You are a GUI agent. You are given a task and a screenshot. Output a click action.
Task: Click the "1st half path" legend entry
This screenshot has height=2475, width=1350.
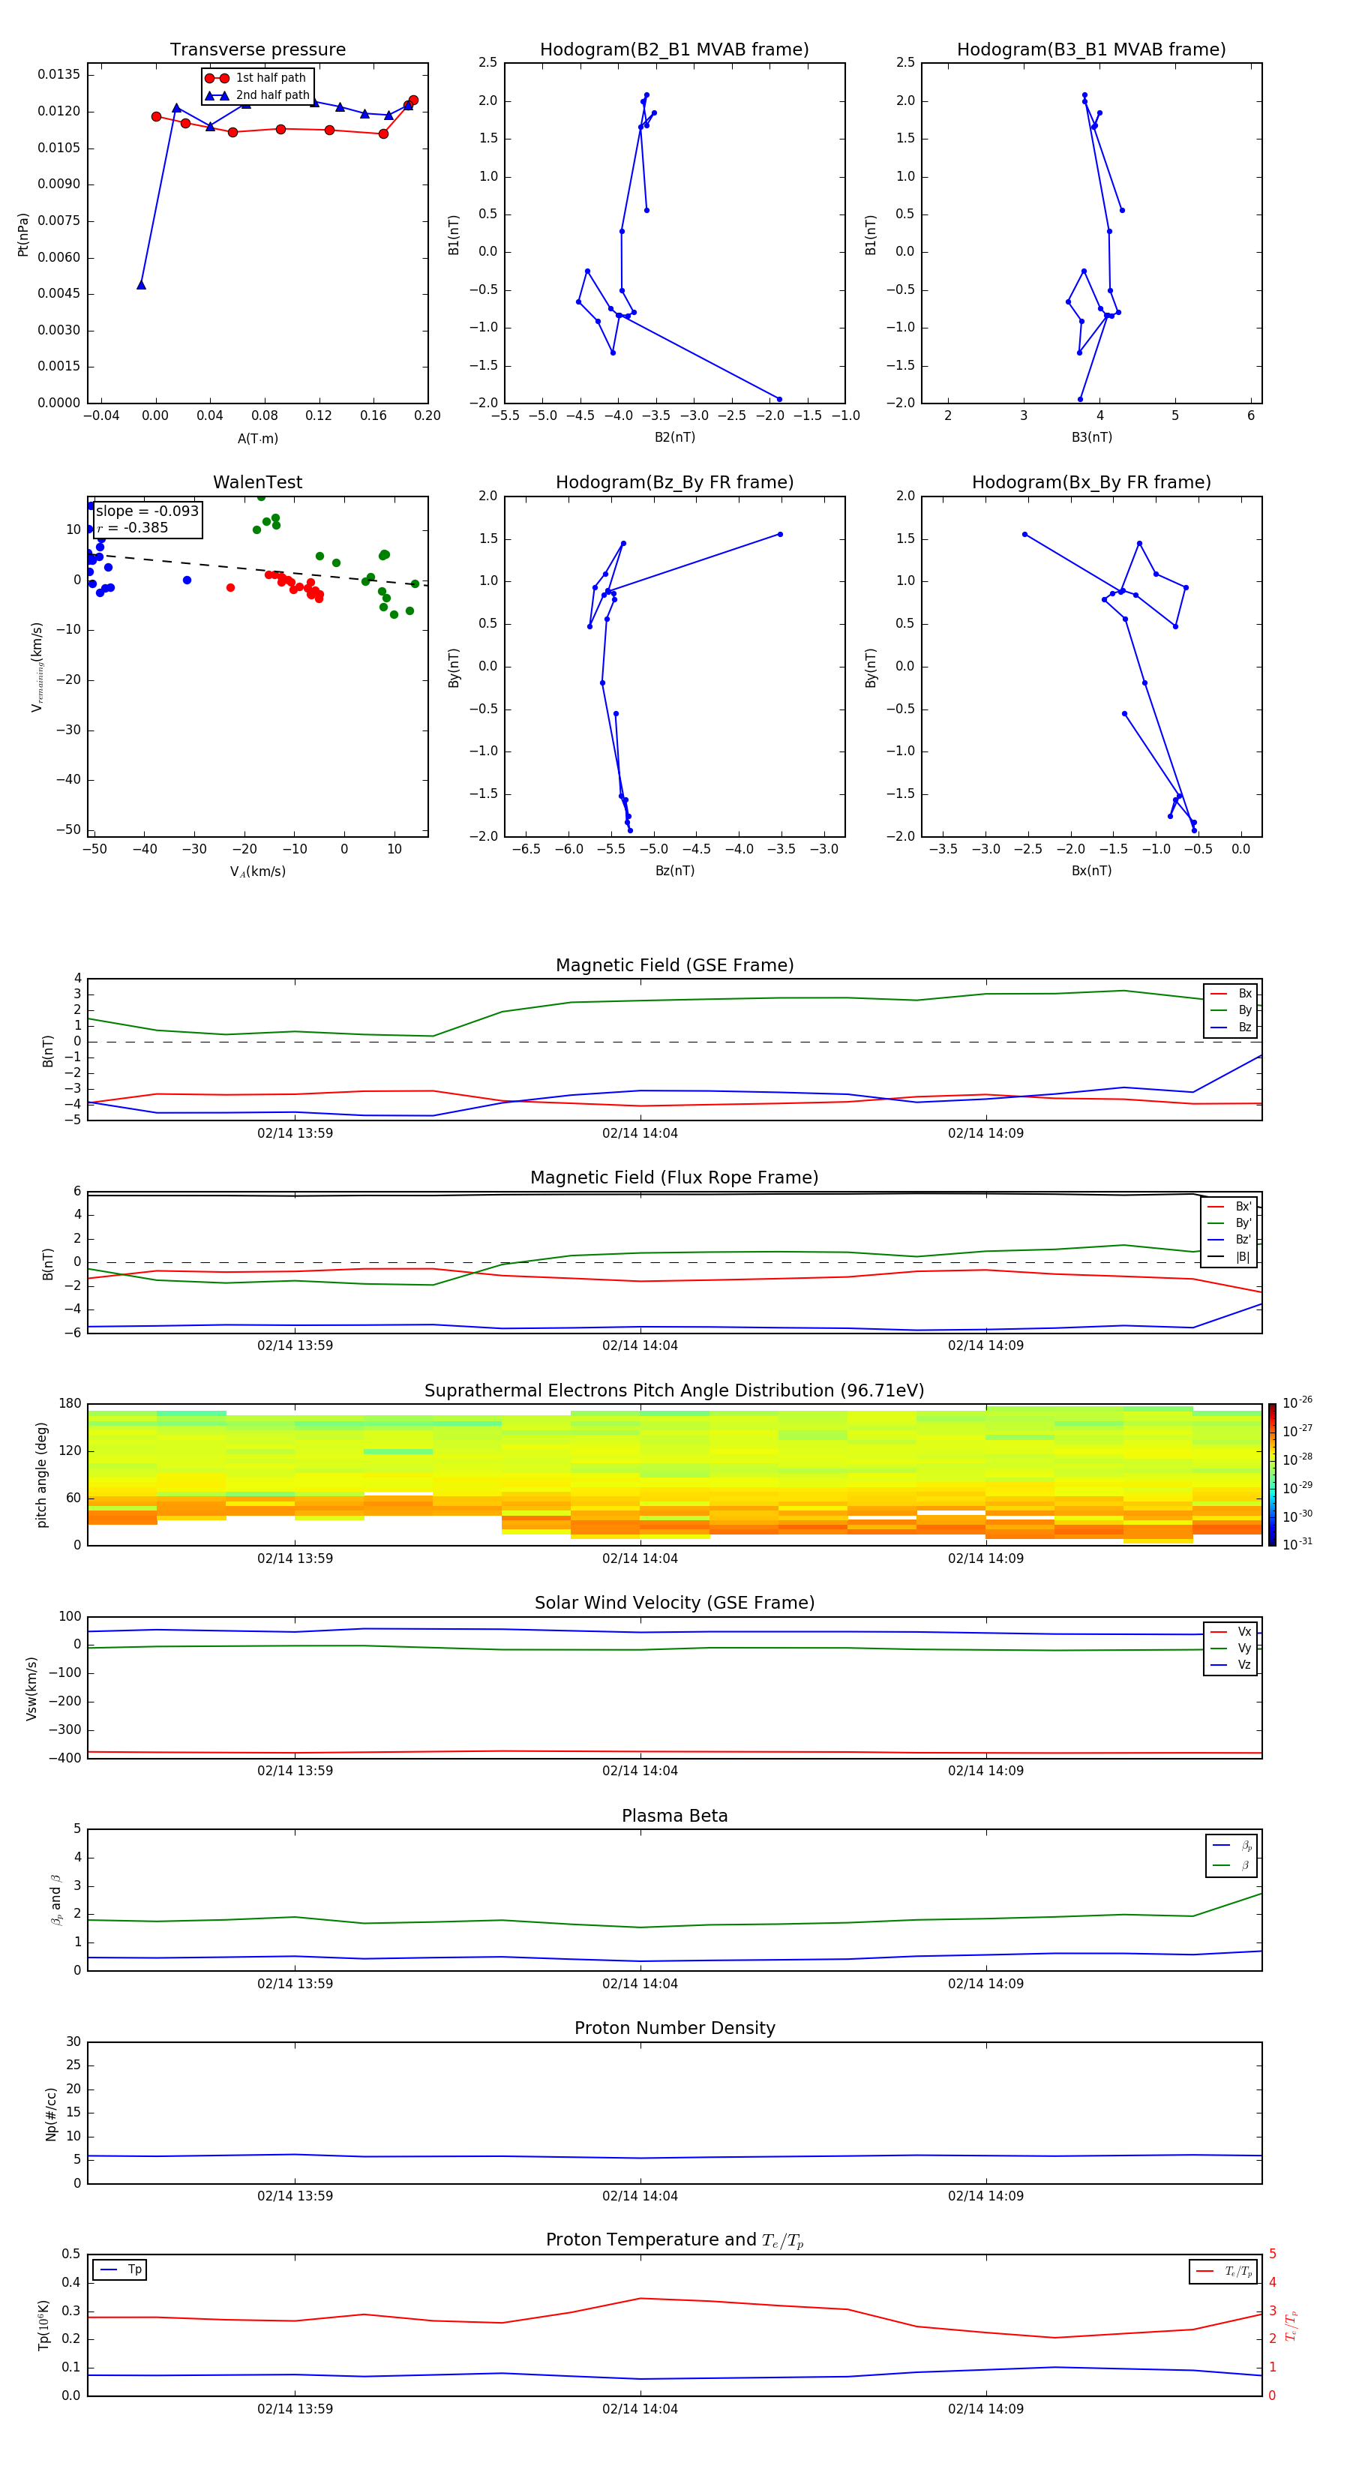256,78
